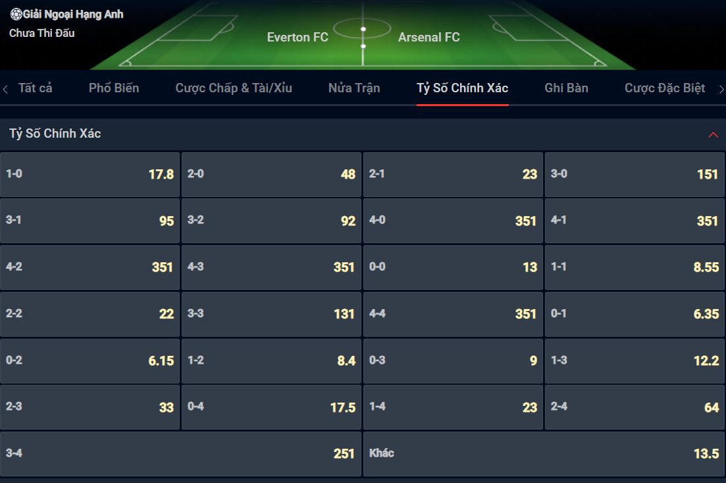Choose the 2-1 score at odds 23
Viewport: 726px width, 483px height.
[x=453, y=174]
